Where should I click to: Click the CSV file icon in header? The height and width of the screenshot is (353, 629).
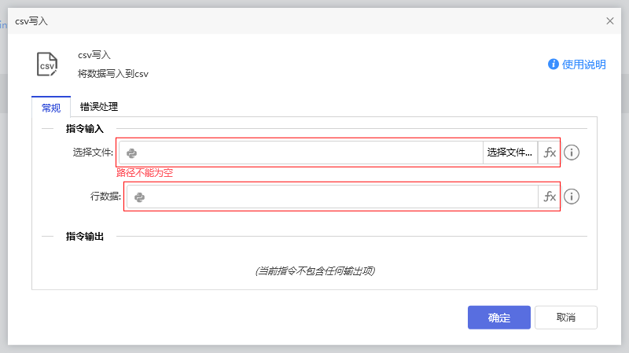47,64
